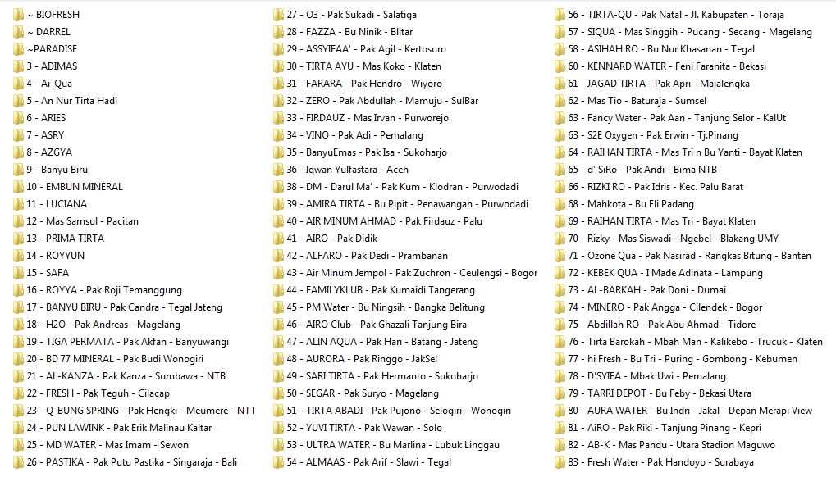The width and height of the screenshot is (836, 477).
Task: Select folder icon for 68 - Mahkota
Action: click(560, 204)
